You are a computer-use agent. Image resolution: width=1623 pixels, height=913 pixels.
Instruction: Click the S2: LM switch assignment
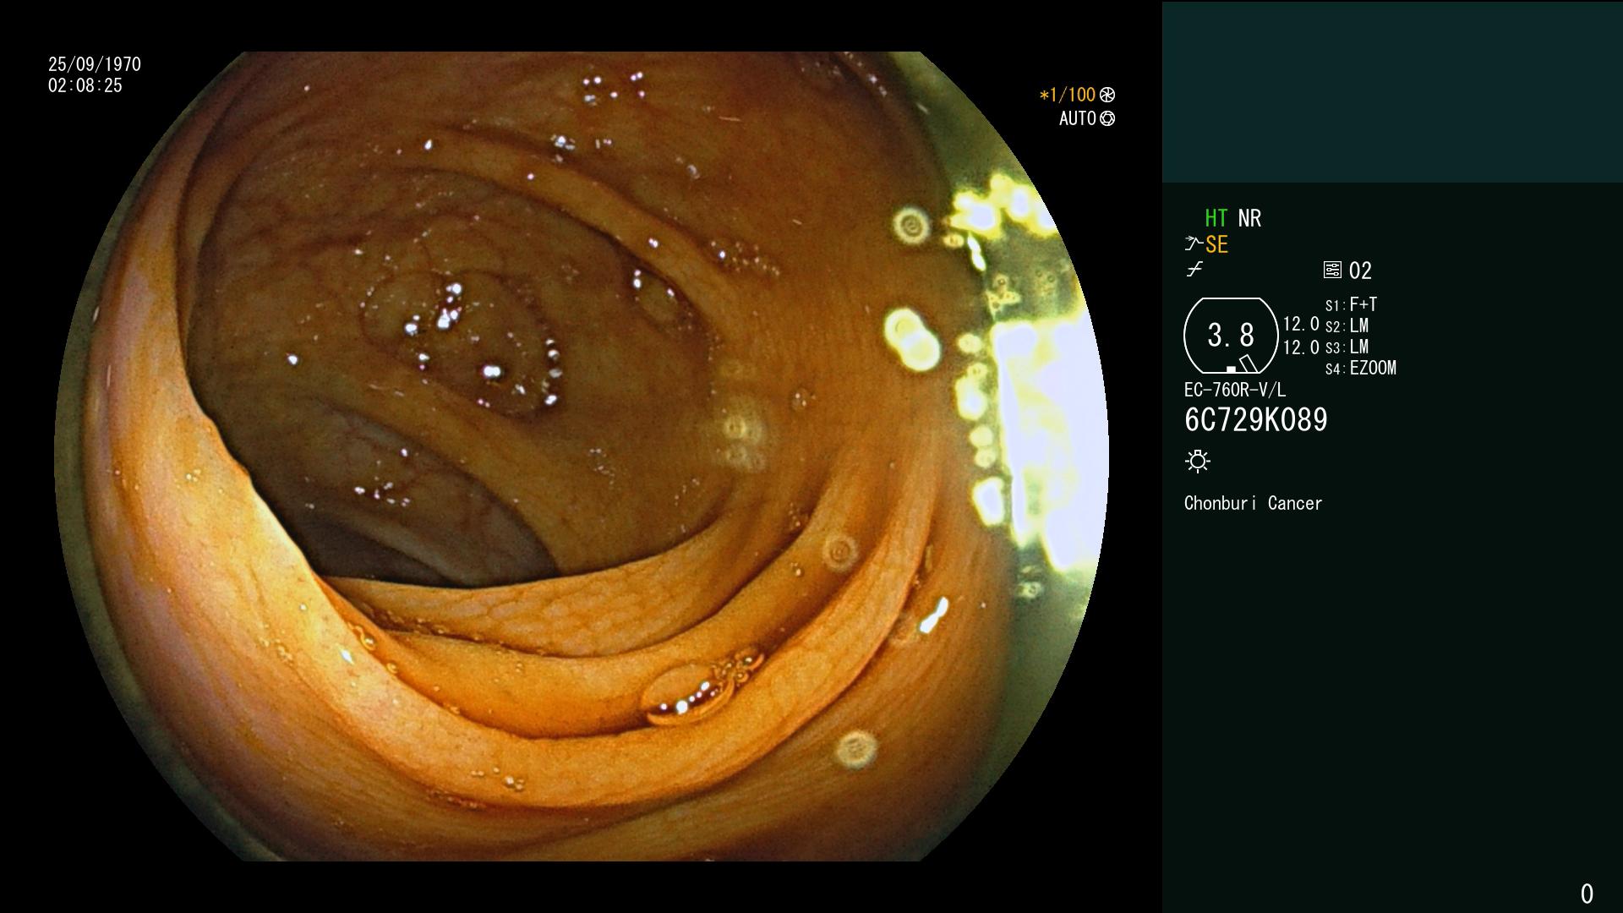tap(1347, 326)
